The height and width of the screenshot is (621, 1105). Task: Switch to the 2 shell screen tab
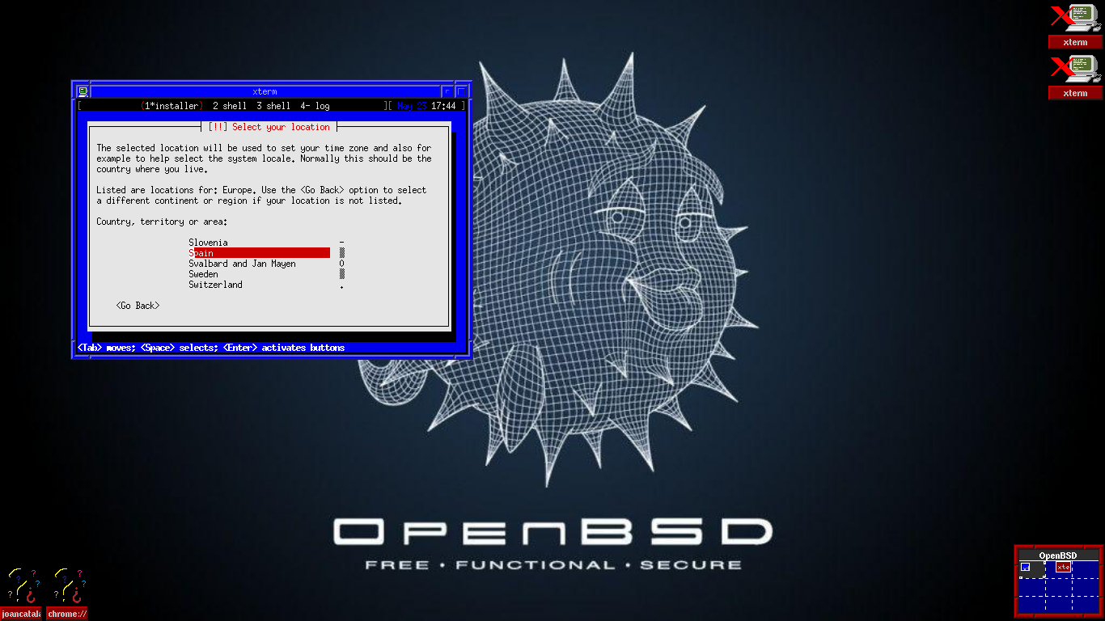tap(230, 106)
